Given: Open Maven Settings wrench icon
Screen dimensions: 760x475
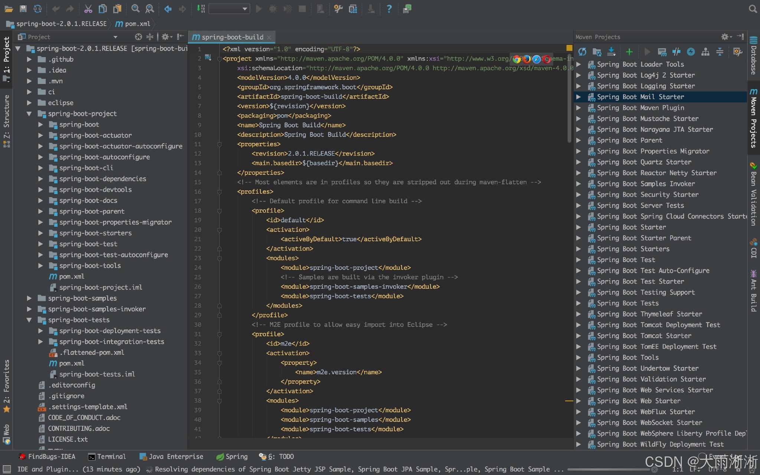Looking at the screenshot, I should click(x=738, y=52).
